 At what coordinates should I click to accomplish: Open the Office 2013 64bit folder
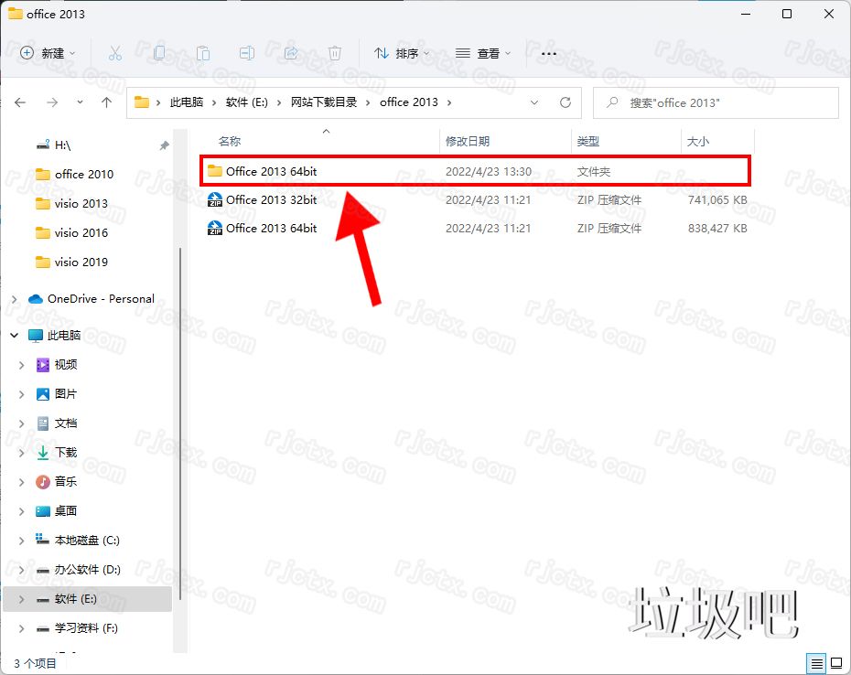click(270, 171)
